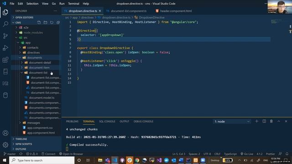Open the Terminal menu

click(73, 4)
